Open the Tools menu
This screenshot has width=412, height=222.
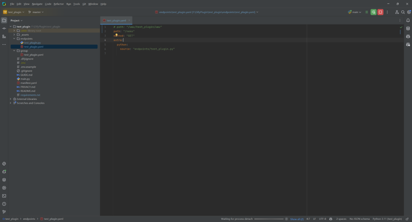click(x=76, y=4)
